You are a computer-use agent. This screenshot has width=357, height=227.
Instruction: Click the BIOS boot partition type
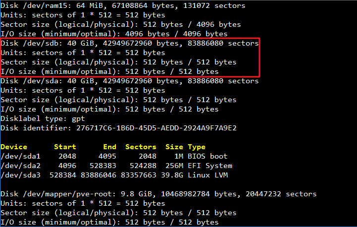click(207, 156)
